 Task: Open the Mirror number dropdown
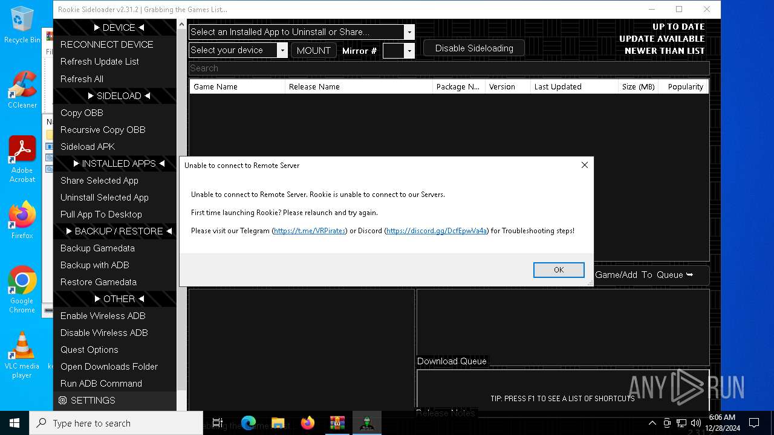409,50
